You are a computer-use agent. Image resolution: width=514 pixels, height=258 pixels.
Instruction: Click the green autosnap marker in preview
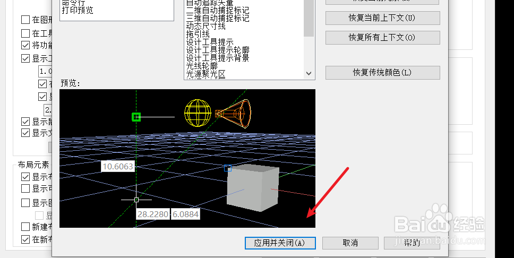(x=136, y=117)
